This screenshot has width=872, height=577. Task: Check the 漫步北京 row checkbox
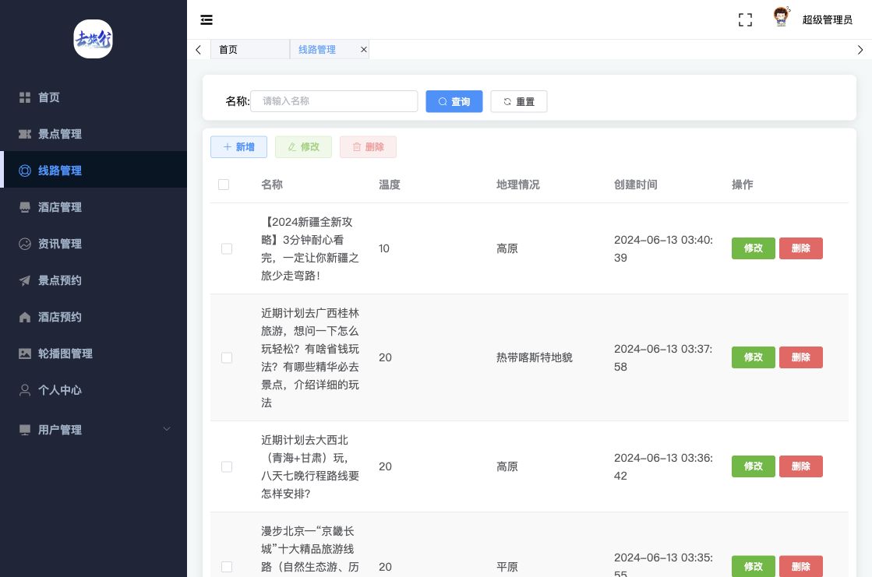[x=226, y=566]
